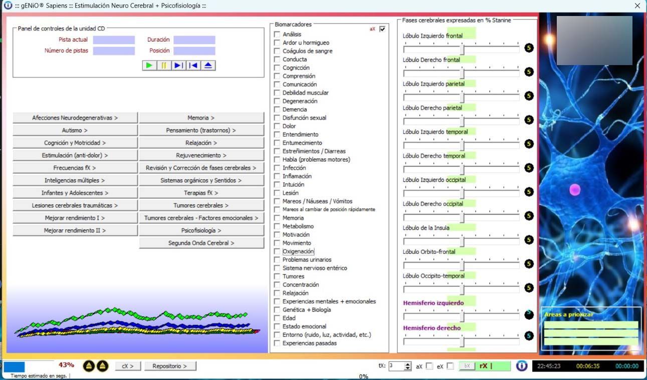Click the stanine 5 badge for Lóbulo Izquierdo frontal
Viewport: 647px width, 380px height.
tap(529, 48)
